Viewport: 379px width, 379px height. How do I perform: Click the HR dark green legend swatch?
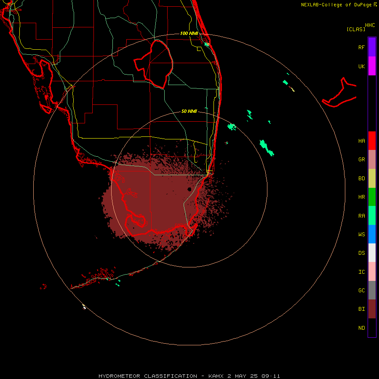372,197
